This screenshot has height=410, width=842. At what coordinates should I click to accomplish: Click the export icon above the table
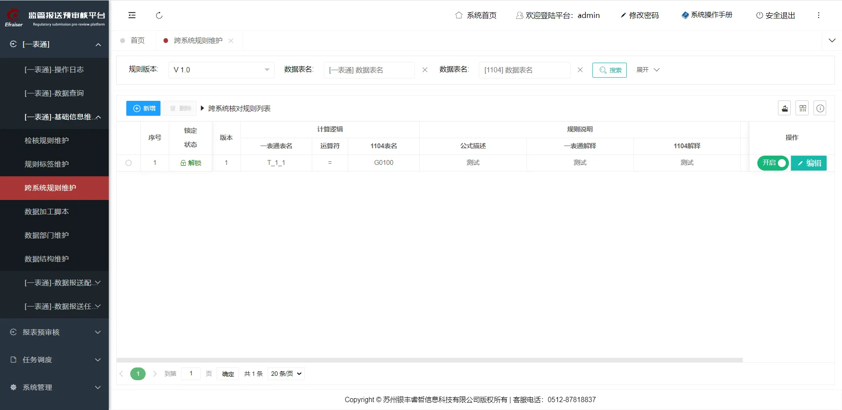pyautogui.click(x=785, y=108)
